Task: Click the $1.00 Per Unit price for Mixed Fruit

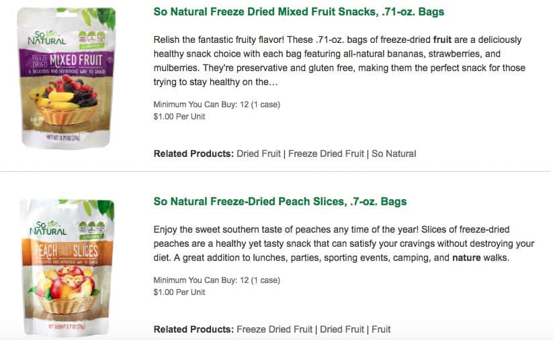Action: click(x=179, y=117)
